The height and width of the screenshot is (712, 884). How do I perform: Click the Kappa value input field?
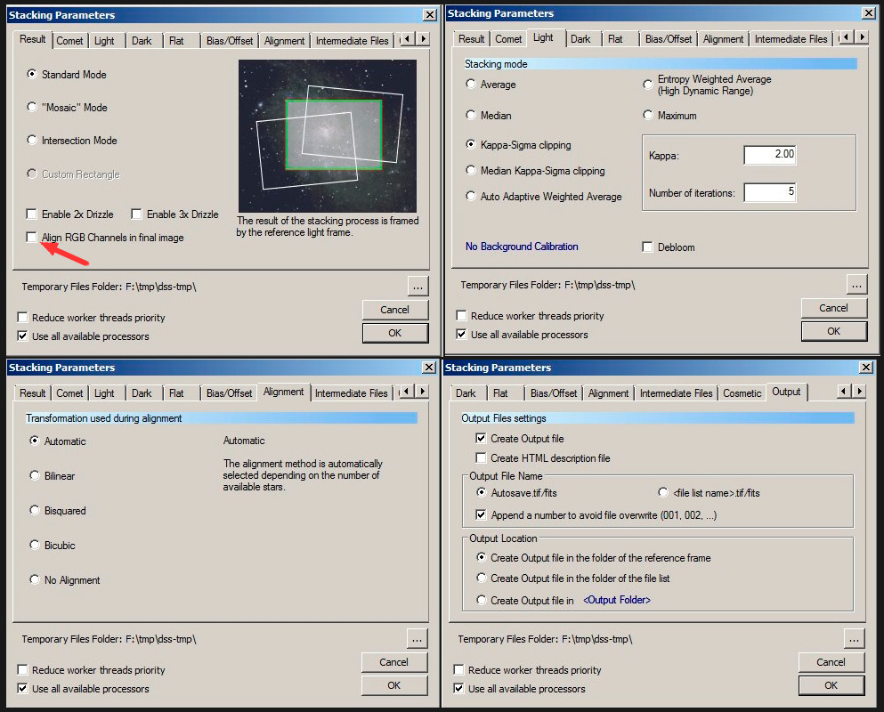pyautogui.click(x=770, y=155)
